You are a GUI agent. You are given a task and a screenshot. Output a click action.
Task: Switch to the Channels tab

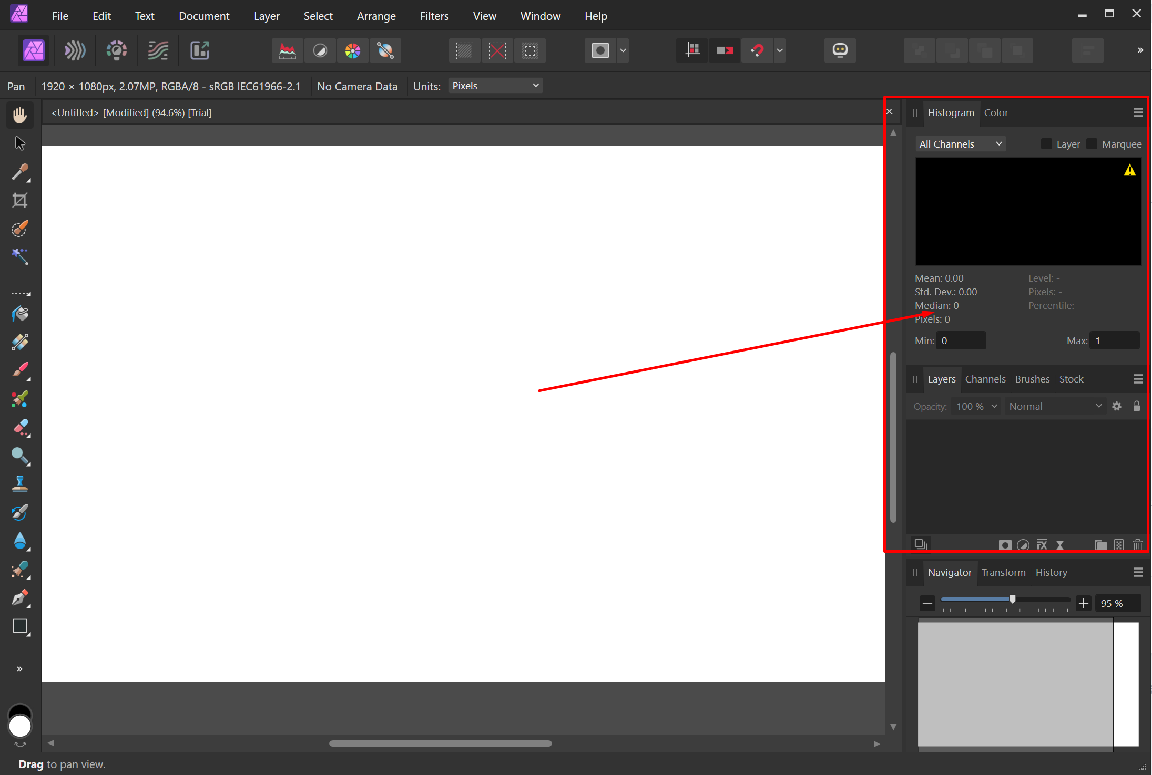tap(985, 379)
